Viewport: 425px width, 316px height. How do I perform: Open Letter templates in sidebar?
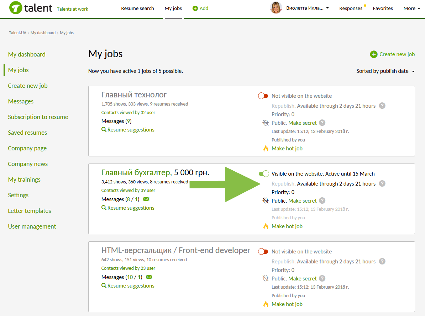click(x=30, y=211)
